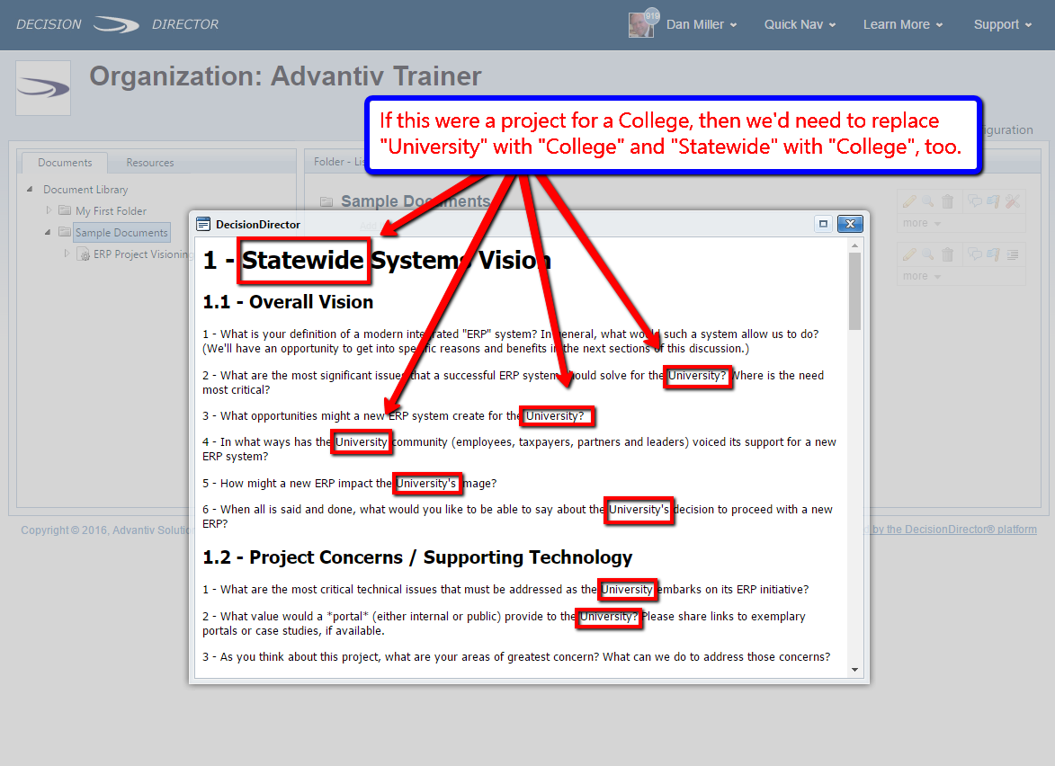Click My First Folder's folder icon
The width and height of the screenshot is (1055, 766).
[65, 210]
